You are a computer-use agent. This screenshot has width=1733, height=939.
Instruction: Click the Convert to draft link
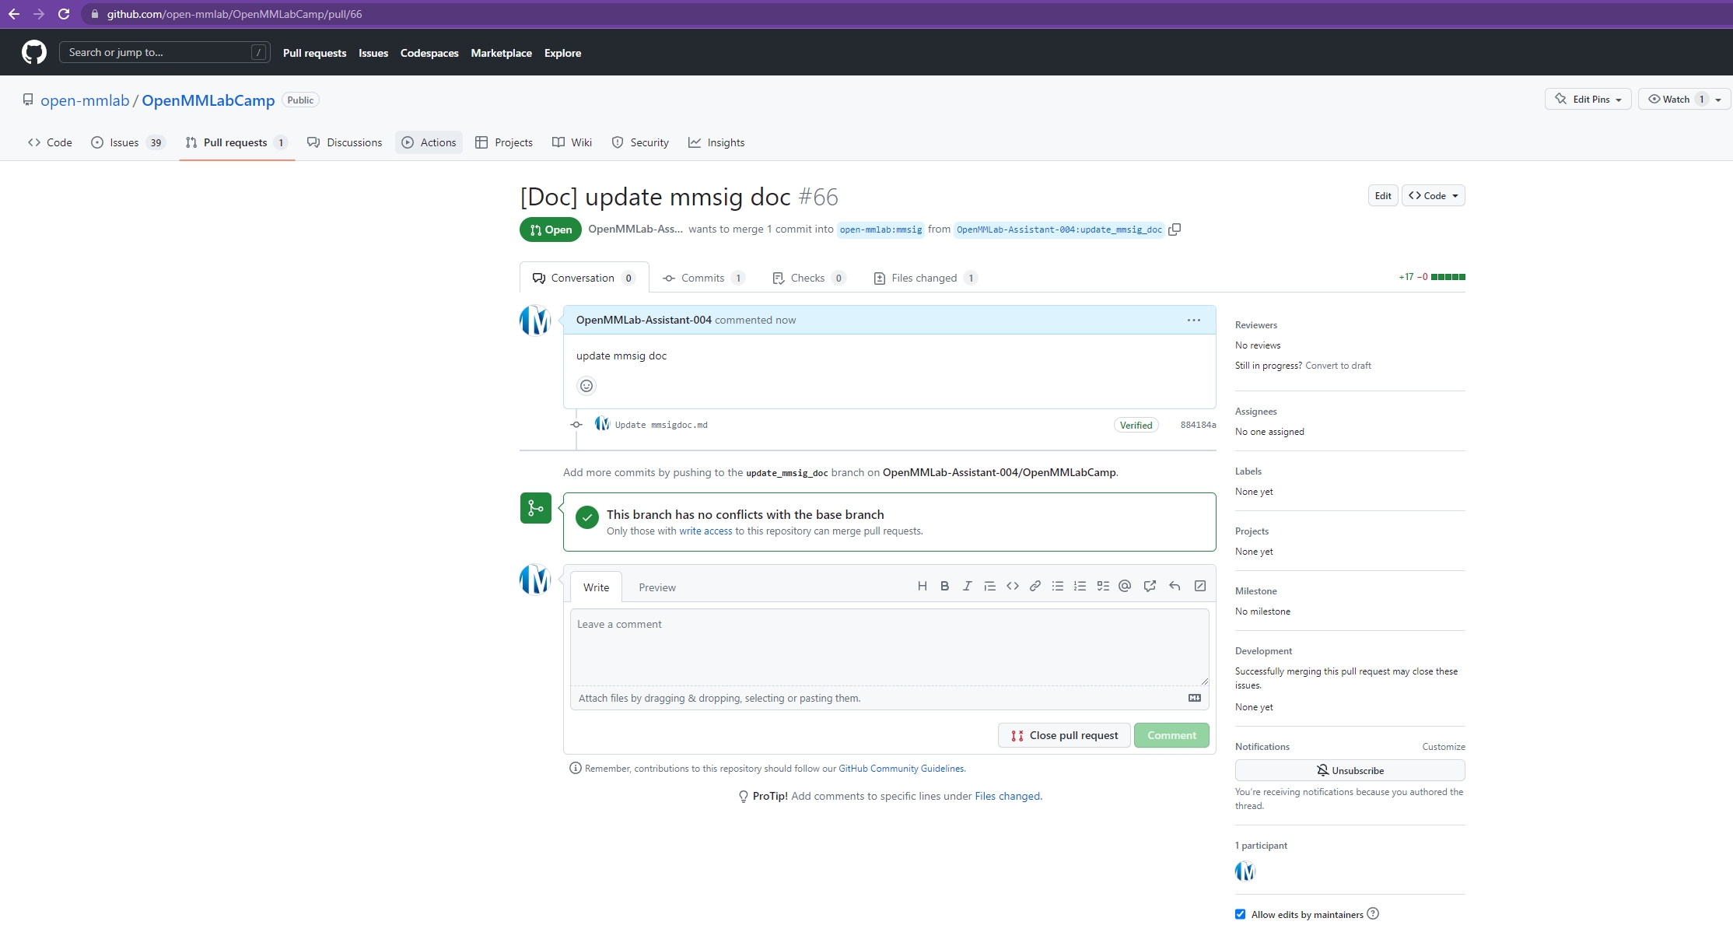tap(1338, 366)
